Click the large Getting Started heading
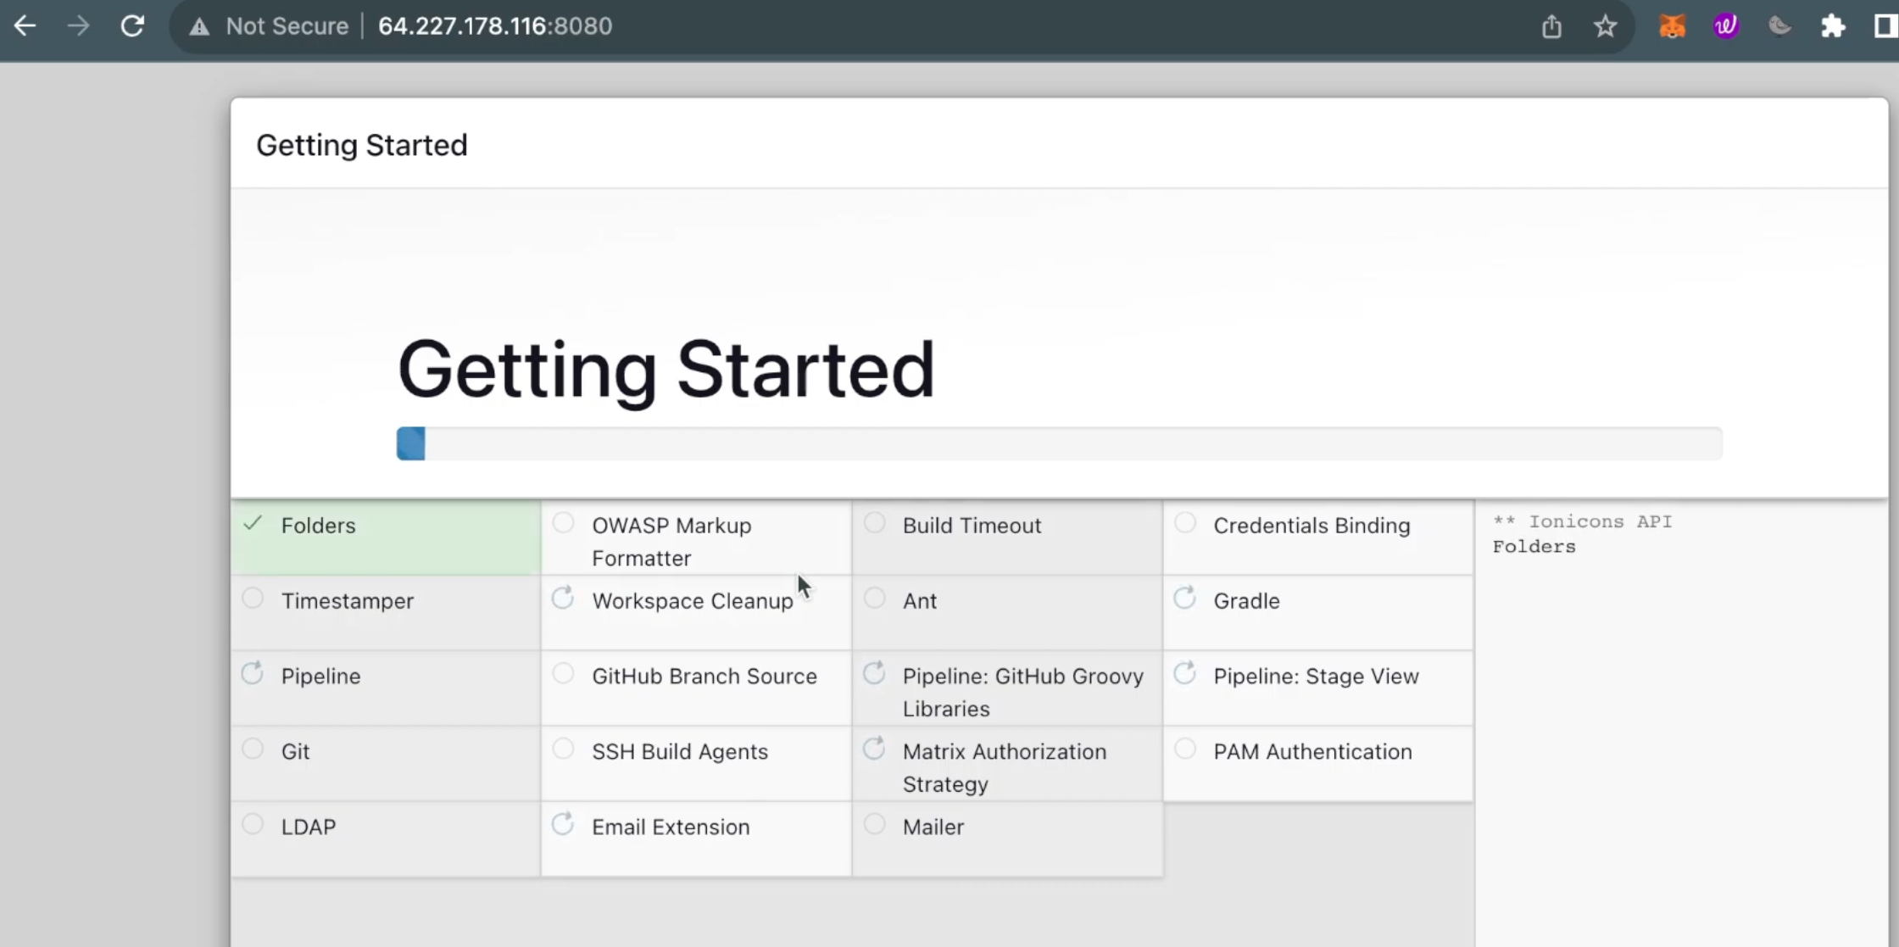This screenshot has width=1899, height=947. [665, 370]
